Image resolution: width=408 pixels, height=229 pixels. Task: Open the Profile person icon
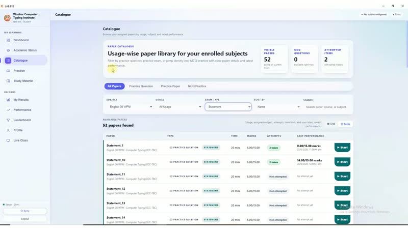tap(8, 130)
